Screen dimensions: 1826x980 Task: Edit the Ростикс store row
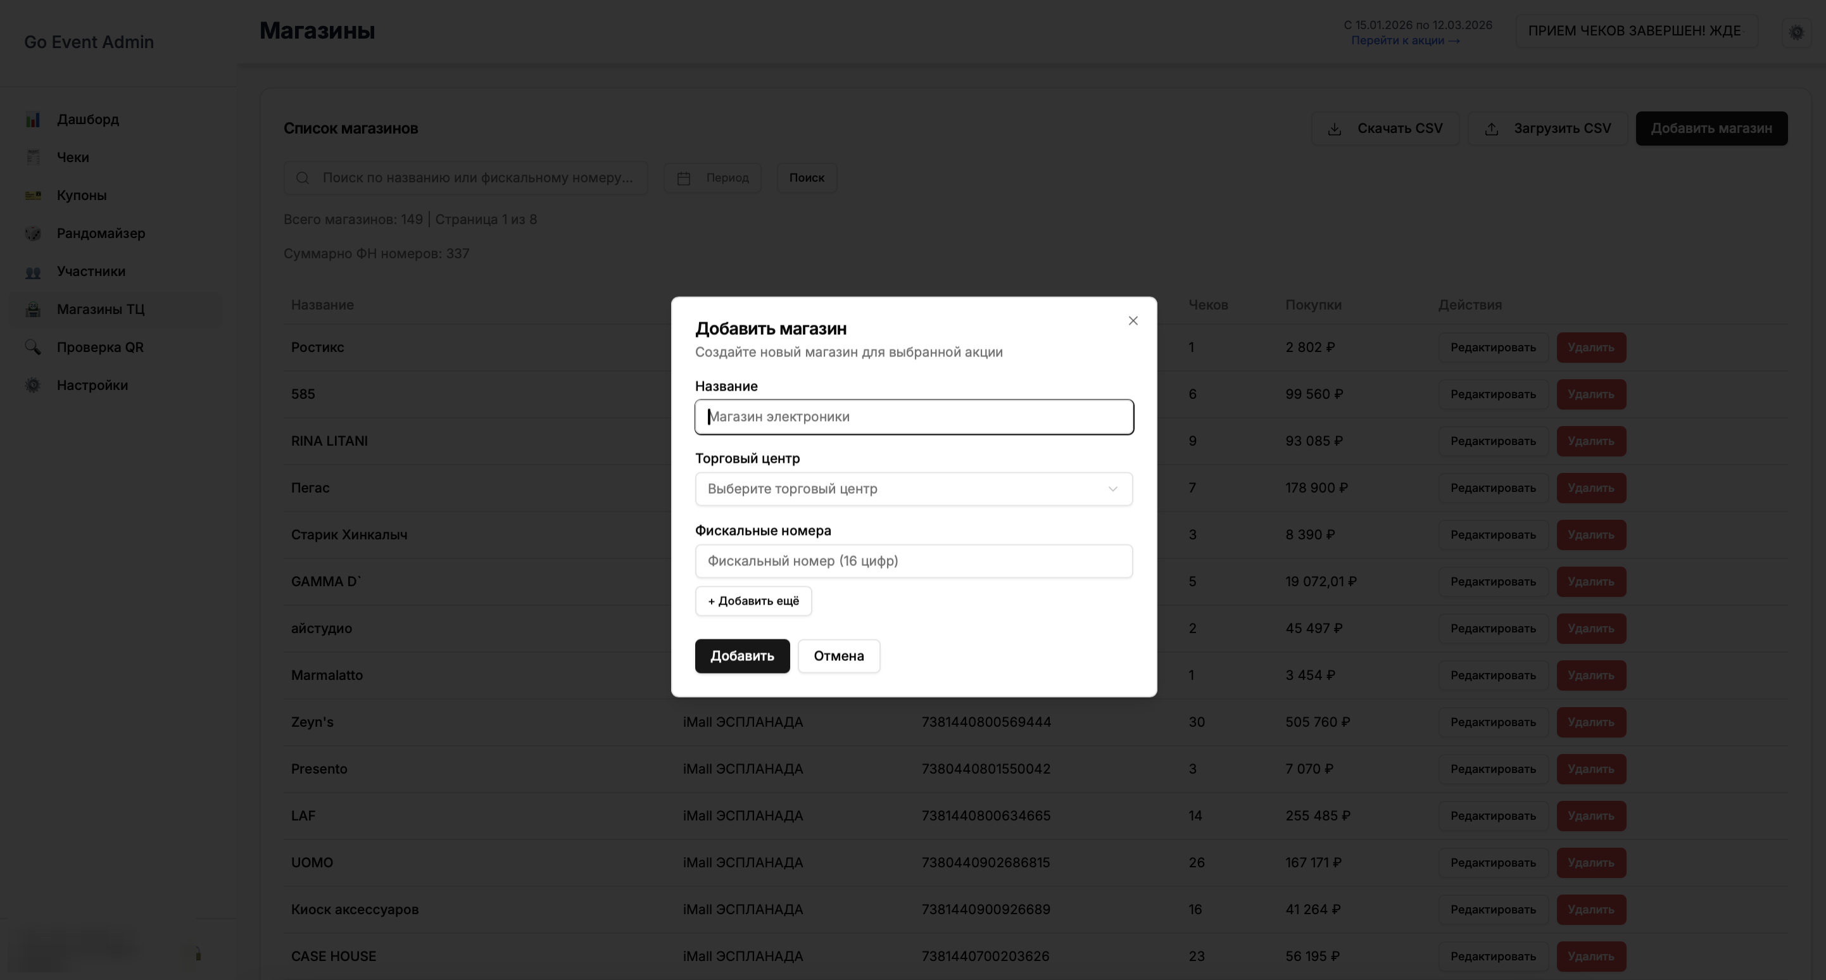tap(1493, 348)
